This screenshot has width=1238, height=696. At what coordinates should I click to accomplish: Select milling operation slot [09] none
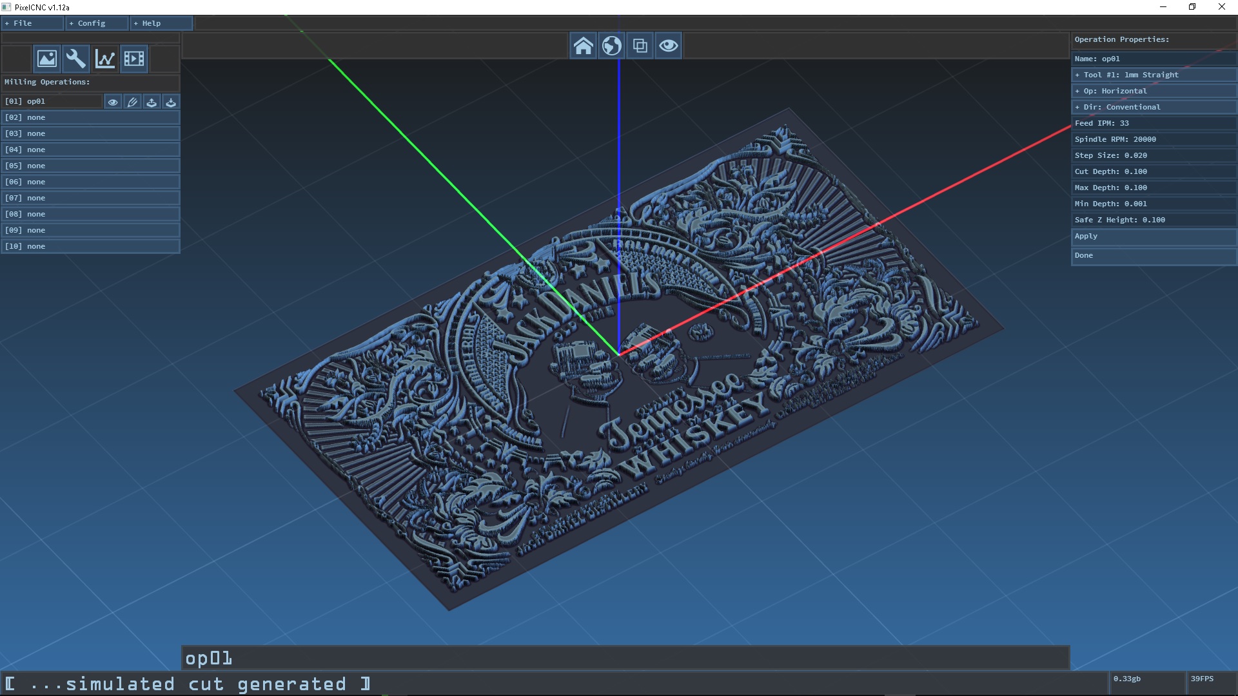pos(90,230)
